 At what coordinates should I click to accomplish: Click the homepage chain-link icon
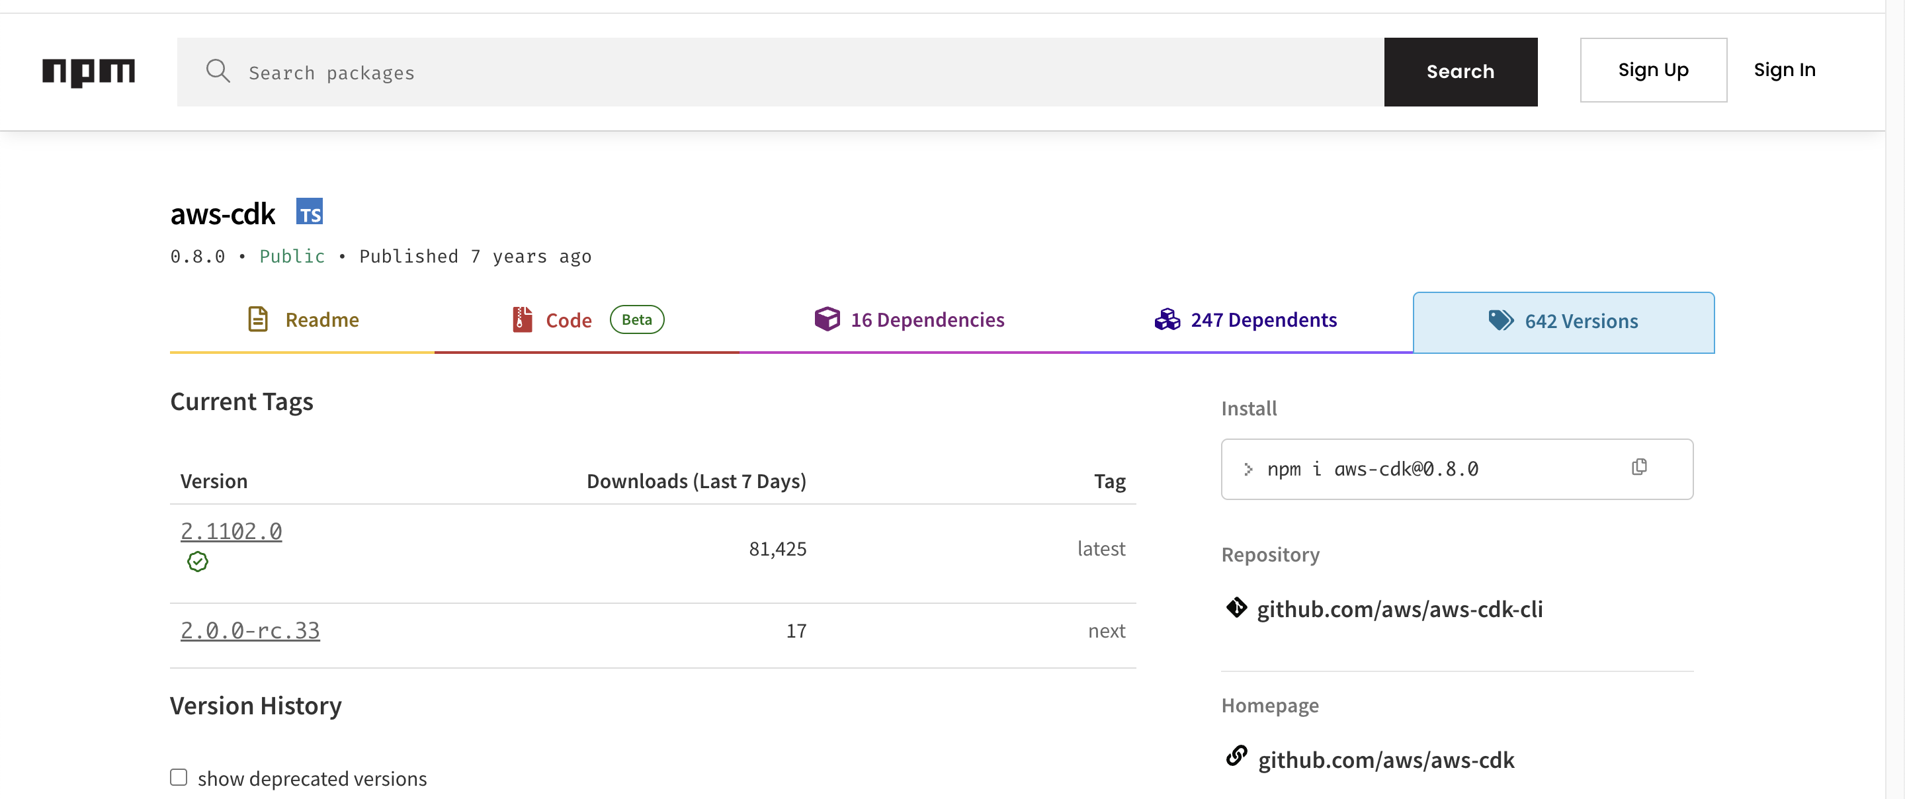pos(1236,756)
